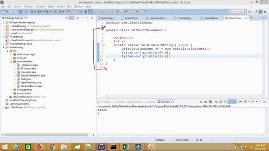The image size is (269, 151).
Task: Open the Refactor menu
Action: click(x=29, y=7)
